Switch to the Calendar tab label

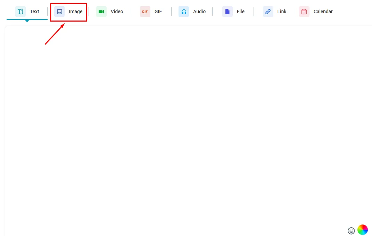[x=323, y=11]
